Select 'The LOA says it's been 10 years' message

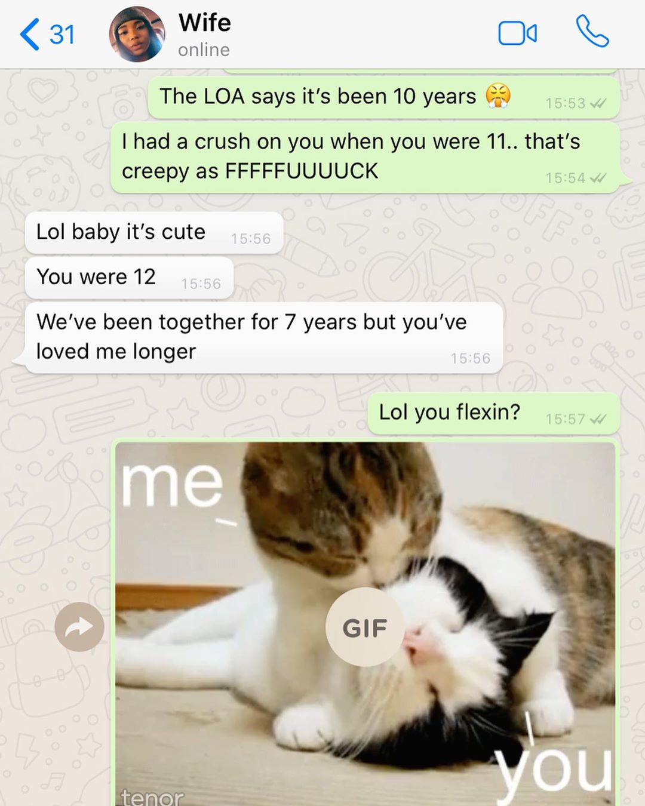tap(384, 97)
